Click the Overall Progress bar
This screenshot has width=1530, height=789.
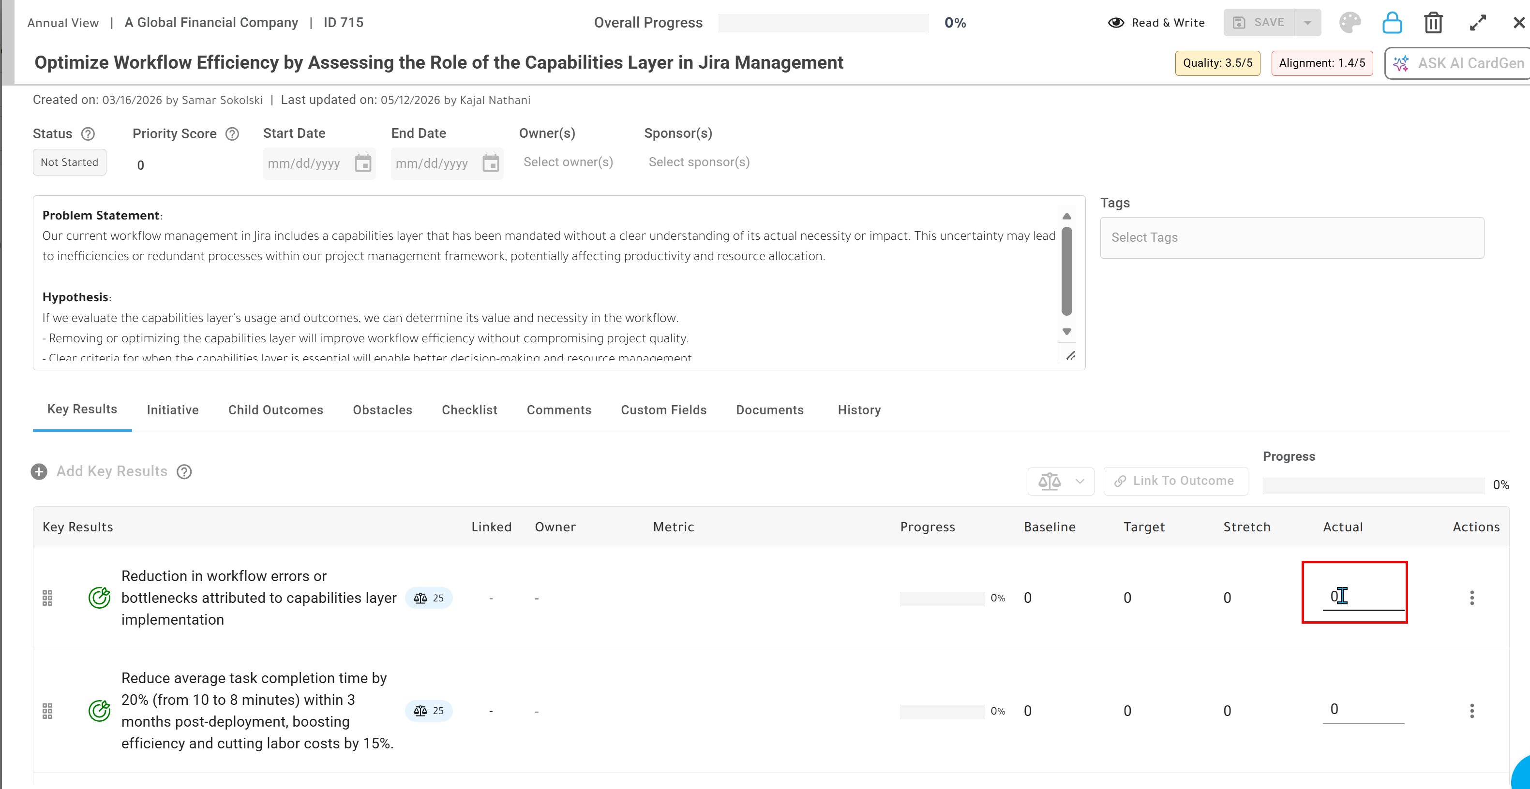click(823, 23)
